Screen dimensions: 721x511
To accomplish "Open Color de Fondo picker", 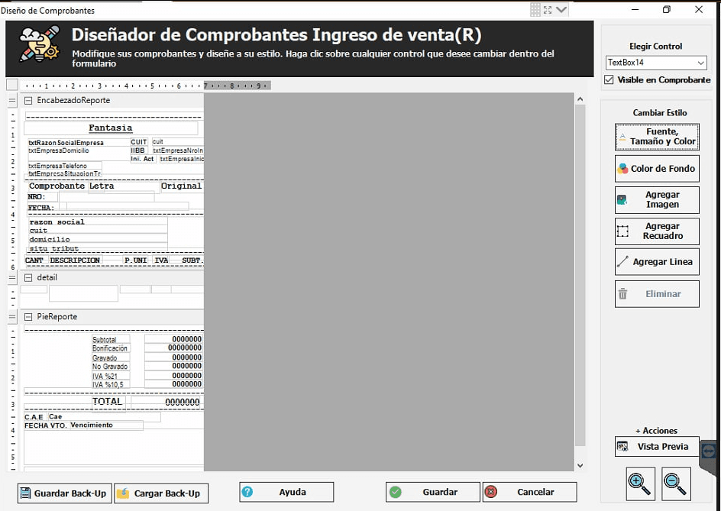I will (x=656, y=169).
